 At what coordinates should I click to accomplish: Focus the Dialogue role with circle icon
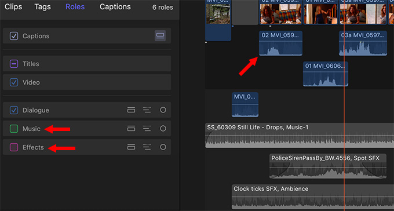click(x=163, y=110)
